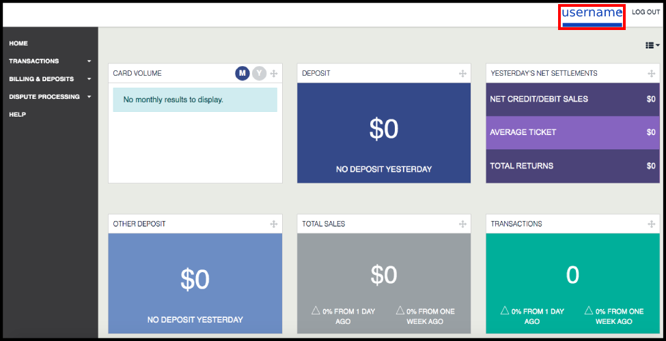
Task: Click the Transactions 0 count tile
Action: 572,283
